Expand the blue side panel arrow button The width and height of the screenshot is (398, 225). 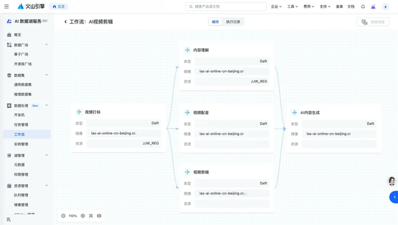(x=394, y=197)
